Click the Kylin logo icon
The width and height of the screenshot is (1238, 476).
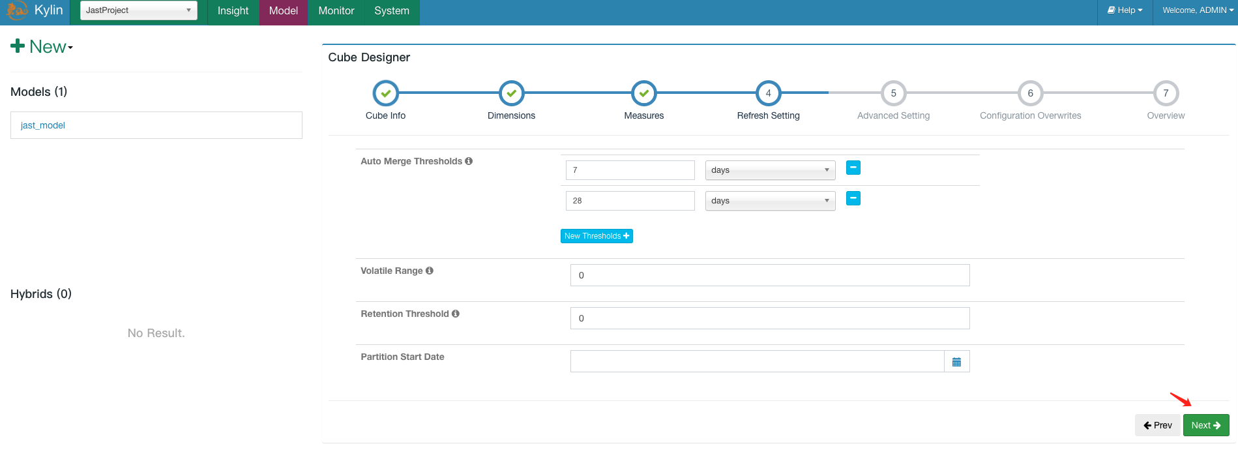pos(17,10)
